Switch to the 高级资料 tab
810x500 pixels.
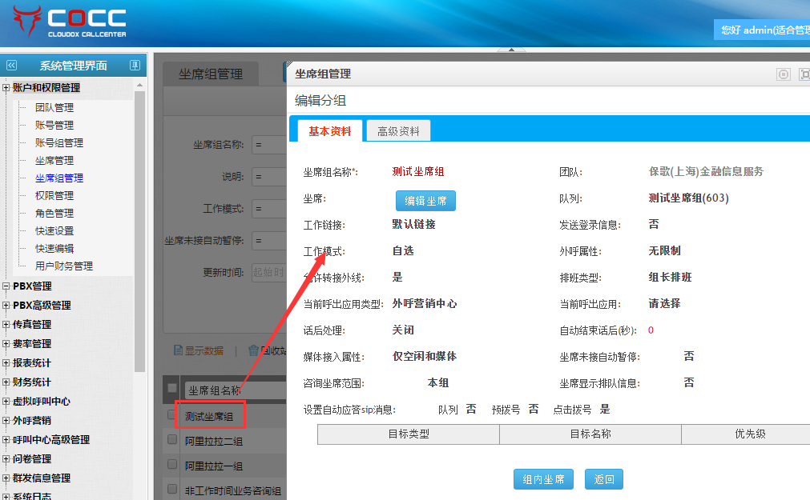click(398, 131)
